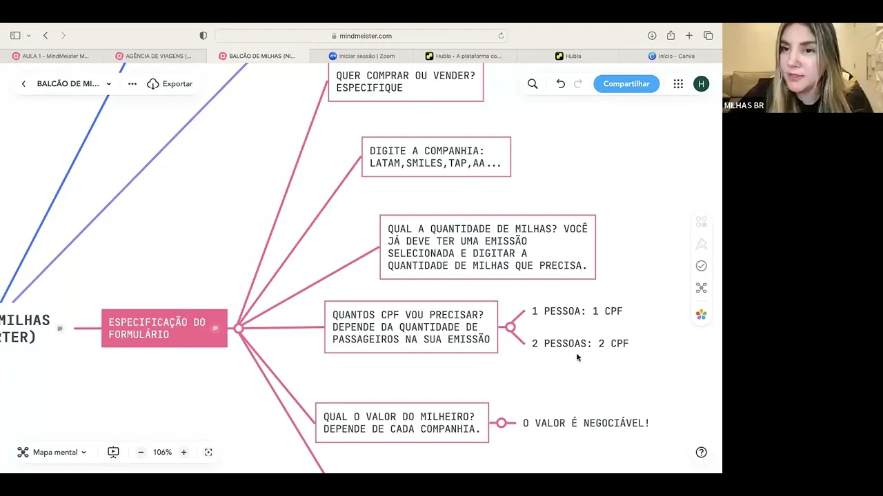883x496 pixels.
Task: Reload the page with the refresh icon
Action: tap(501, 36)
